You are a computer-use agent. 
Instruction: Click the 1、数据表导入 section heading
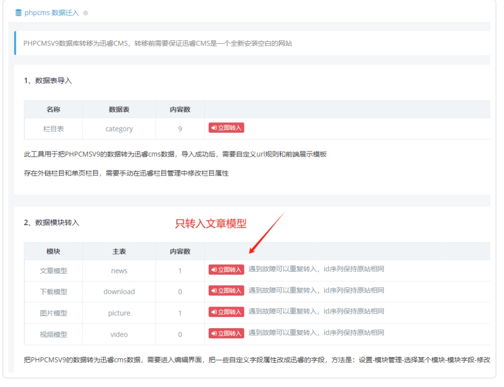point(48,81)
